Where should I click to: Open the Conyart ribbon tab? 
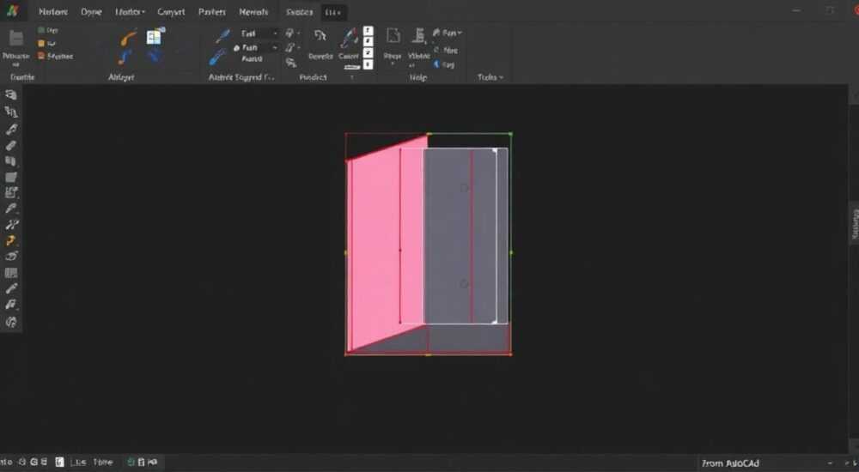click(171, 11)
